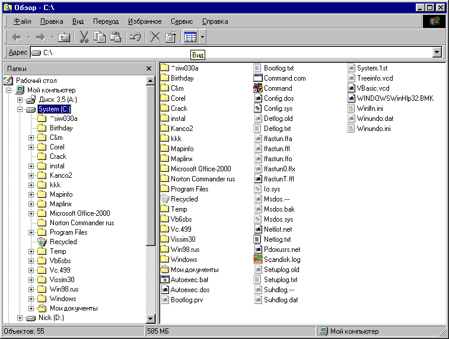Open the address bar dropdown
Screen dimensions: 449x339
tap(437, 53)
